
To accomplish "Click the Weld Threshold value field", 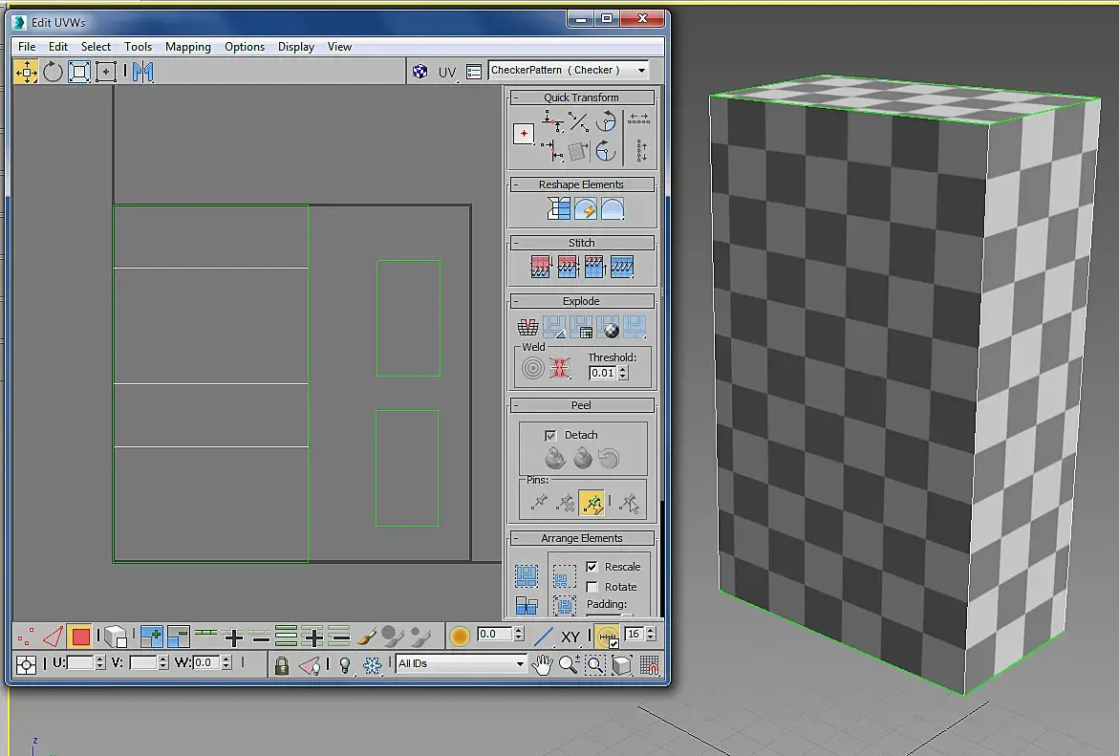I will [602, 373].
